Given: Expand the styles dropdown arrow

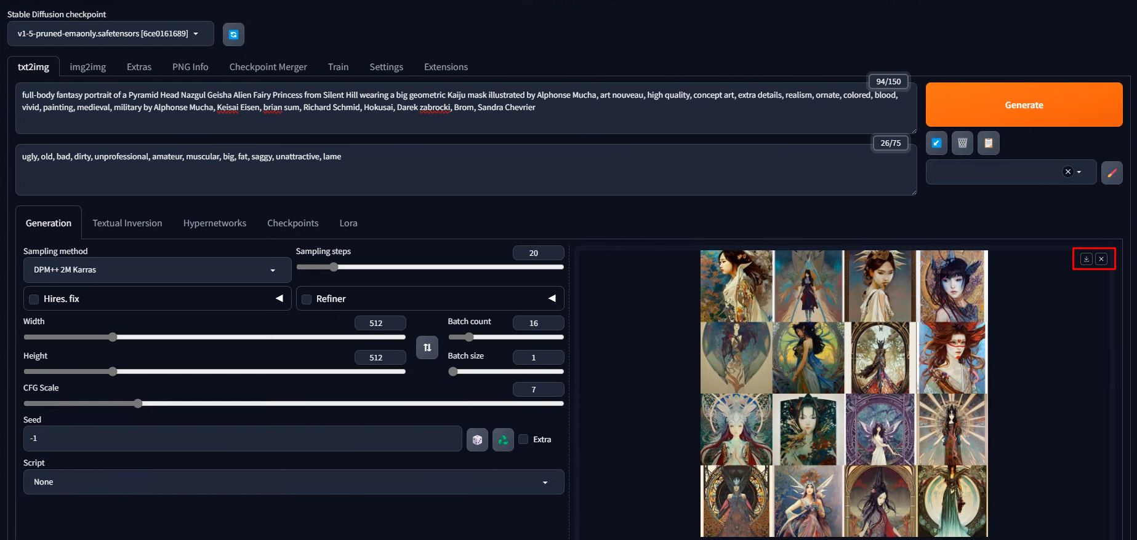Looking at the screenshot, I should click(x=1079, y=172).
